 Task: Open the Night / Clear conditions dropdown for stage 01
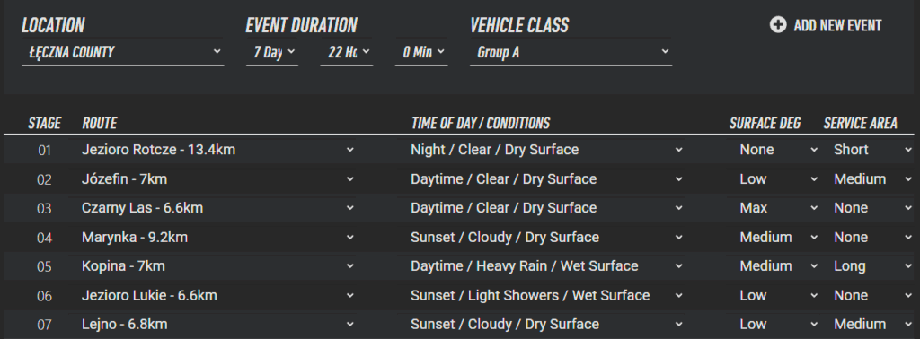547,150
